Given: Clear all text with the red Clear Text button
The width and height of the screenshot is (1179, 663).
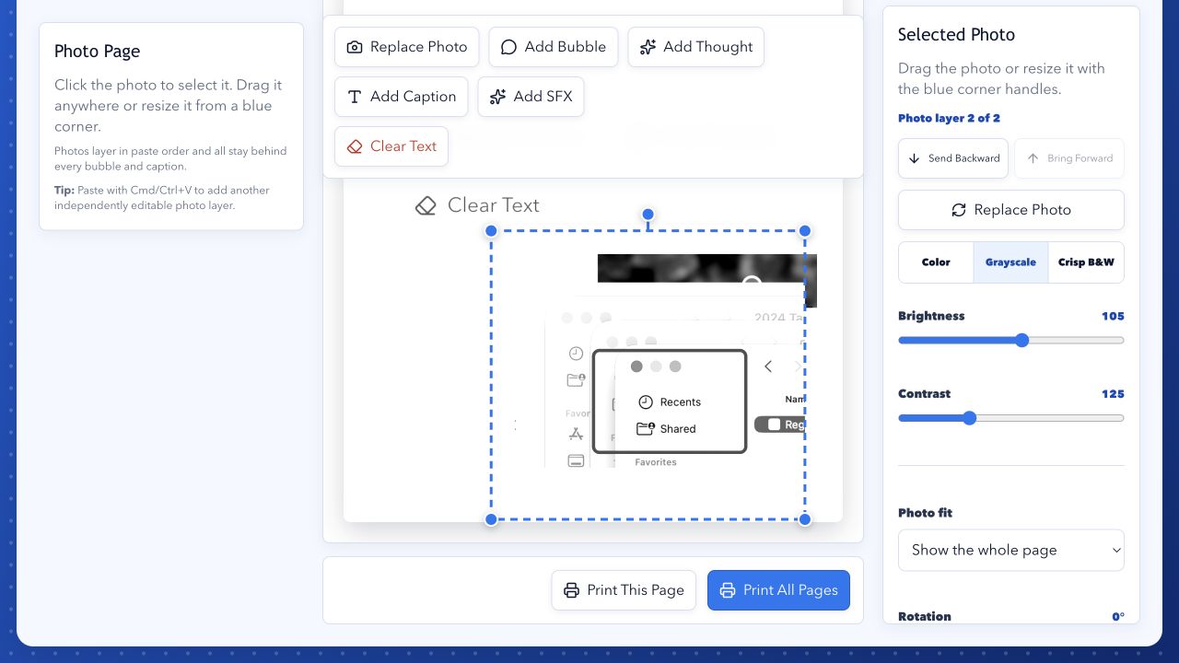Looking at the screenshot, I should click(x=391, y=146).
